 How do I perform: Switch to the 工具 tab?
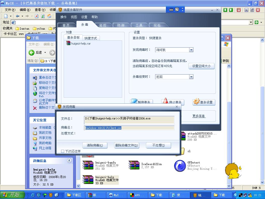pos(139,25)
